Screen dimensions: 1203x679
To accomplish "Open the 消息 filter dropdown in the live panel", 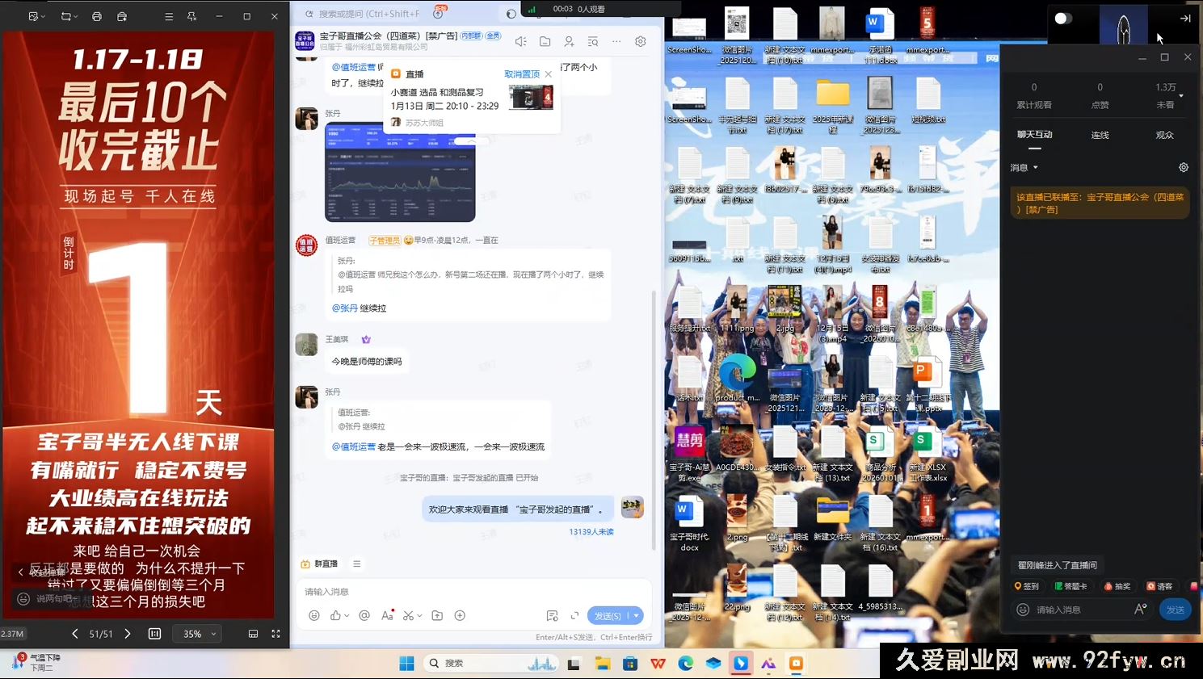I will click(x=1023, y=167).
